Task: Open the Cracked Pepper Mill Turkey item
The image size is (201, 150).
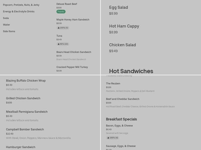Action: coord(72,67)
